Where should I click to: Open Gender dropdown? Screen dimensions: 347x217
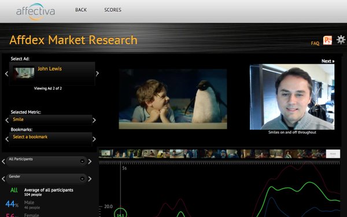46,179
